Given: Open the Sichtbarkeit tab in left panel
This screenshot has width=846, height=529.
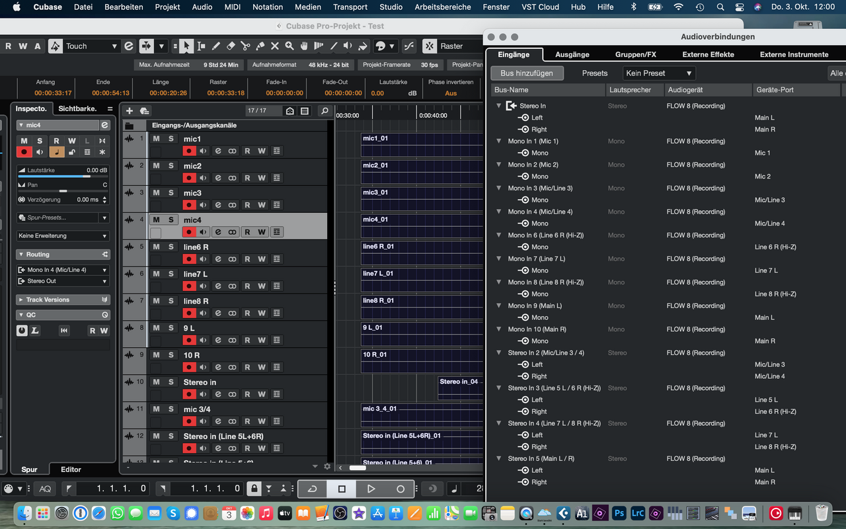Looking at the screenshot, I should 77,108.
